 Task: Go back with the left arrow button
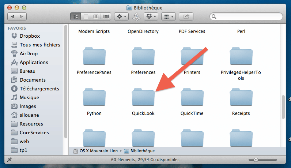pos(12,16)
